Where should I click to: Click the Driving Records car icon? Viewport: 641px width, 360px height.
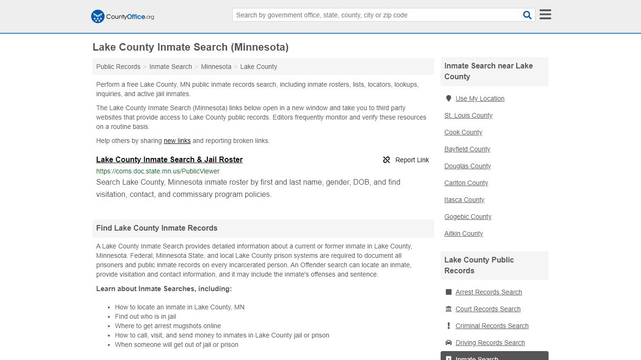[449, 343]
